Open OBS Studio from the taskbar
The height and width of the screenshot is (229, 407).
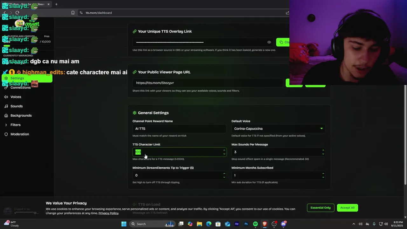point(274,224)
